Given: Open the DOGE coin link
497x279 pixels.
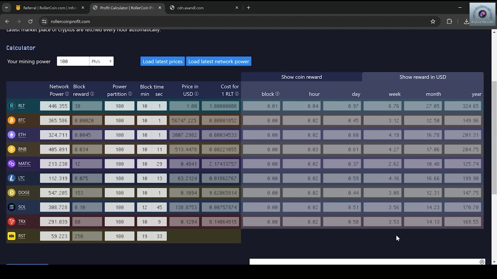Looking at the screenshot, I should tap(24, 193).
